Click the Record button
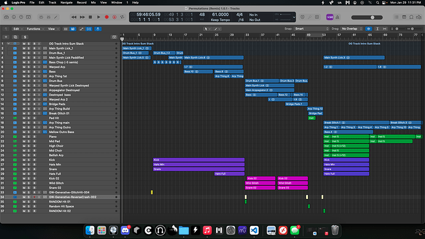Screen dimensions: 425x239 tap(107, 17)
